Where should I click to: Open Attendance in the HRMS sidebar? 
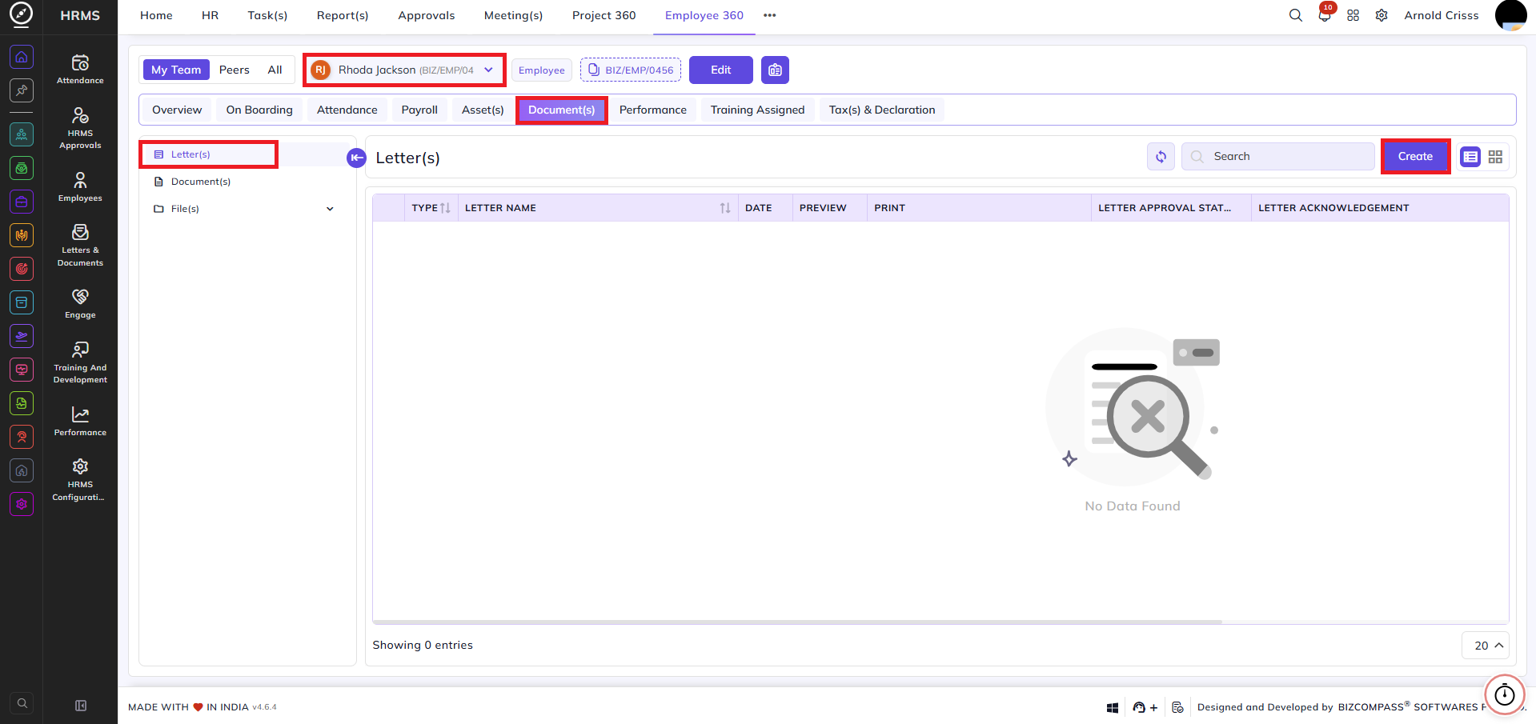[80, 69]
